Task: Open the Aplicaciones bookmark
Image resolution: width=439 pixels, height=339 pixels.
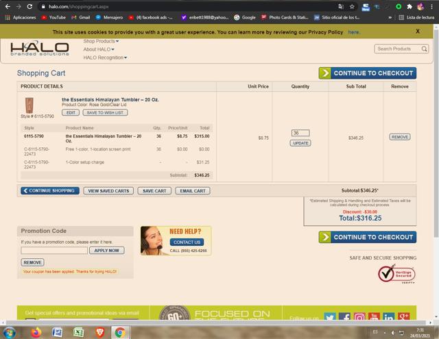Action: tap(21, 17)
